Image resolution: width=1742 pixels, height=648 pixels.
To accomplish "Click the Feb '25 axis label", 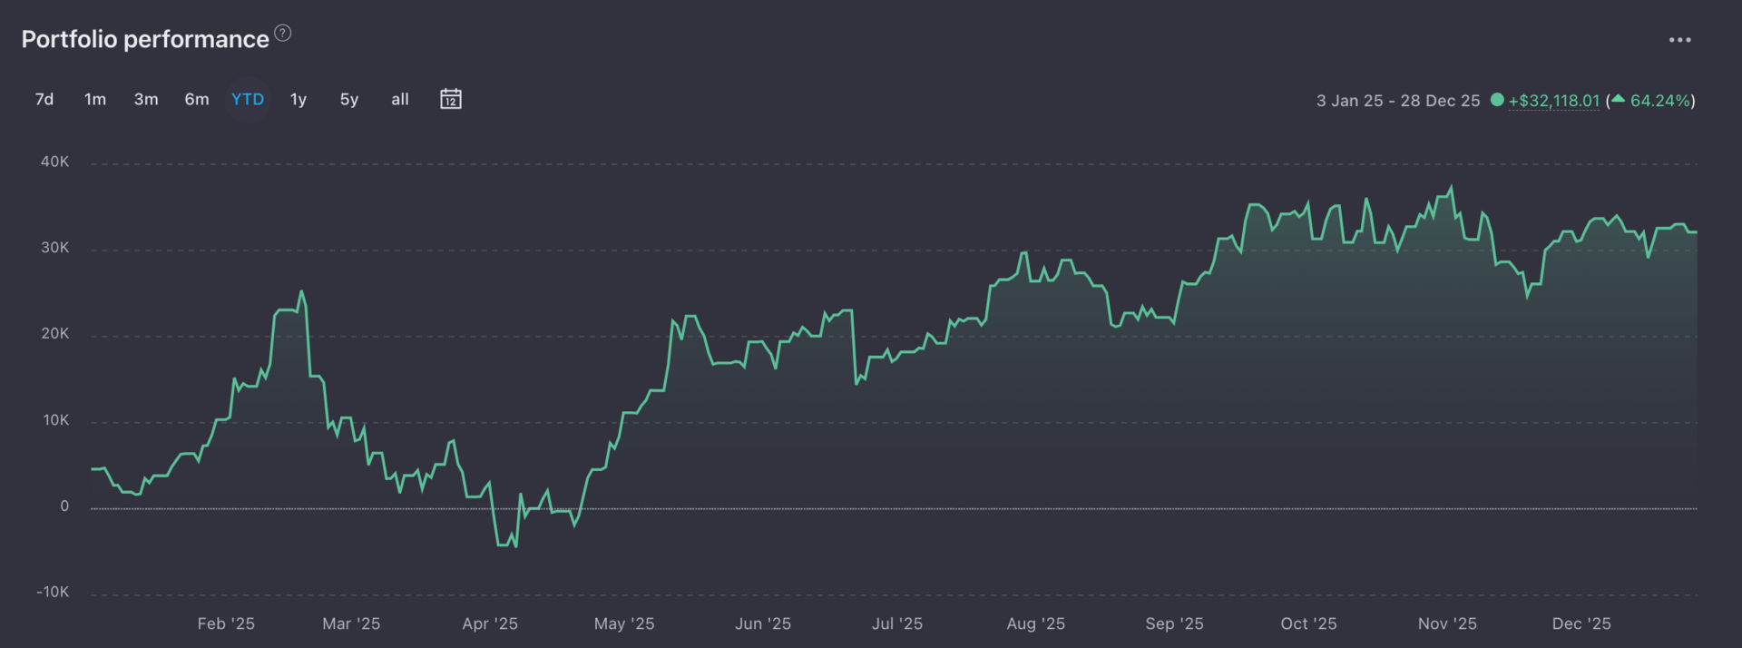I will point(226,623).
